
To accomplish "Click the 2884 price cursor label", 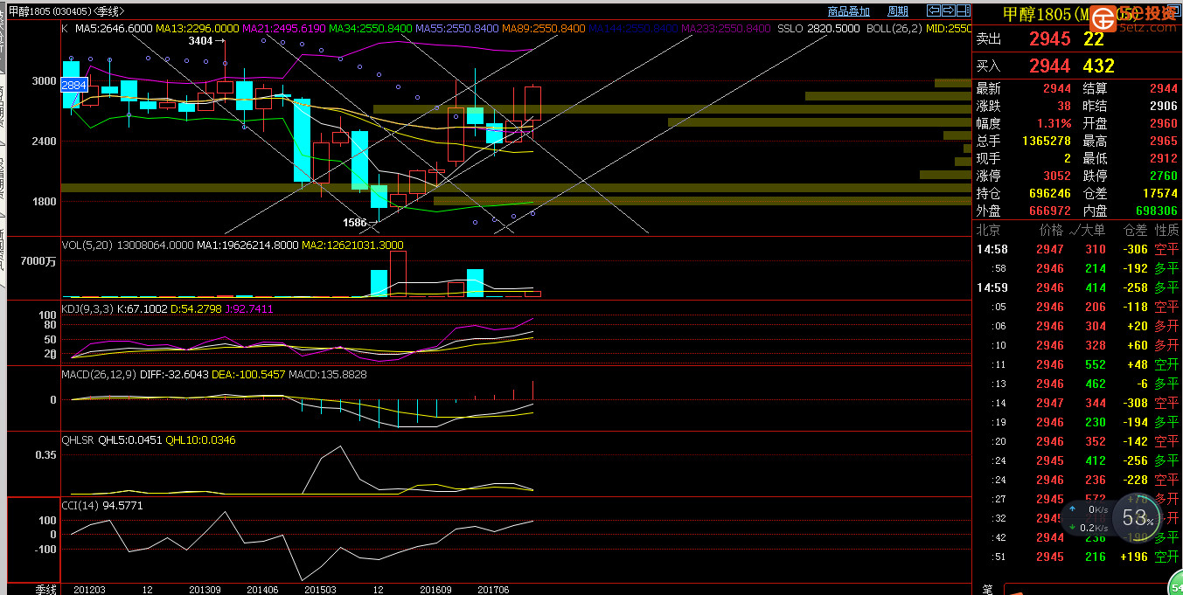I will [x=74, y=85].
